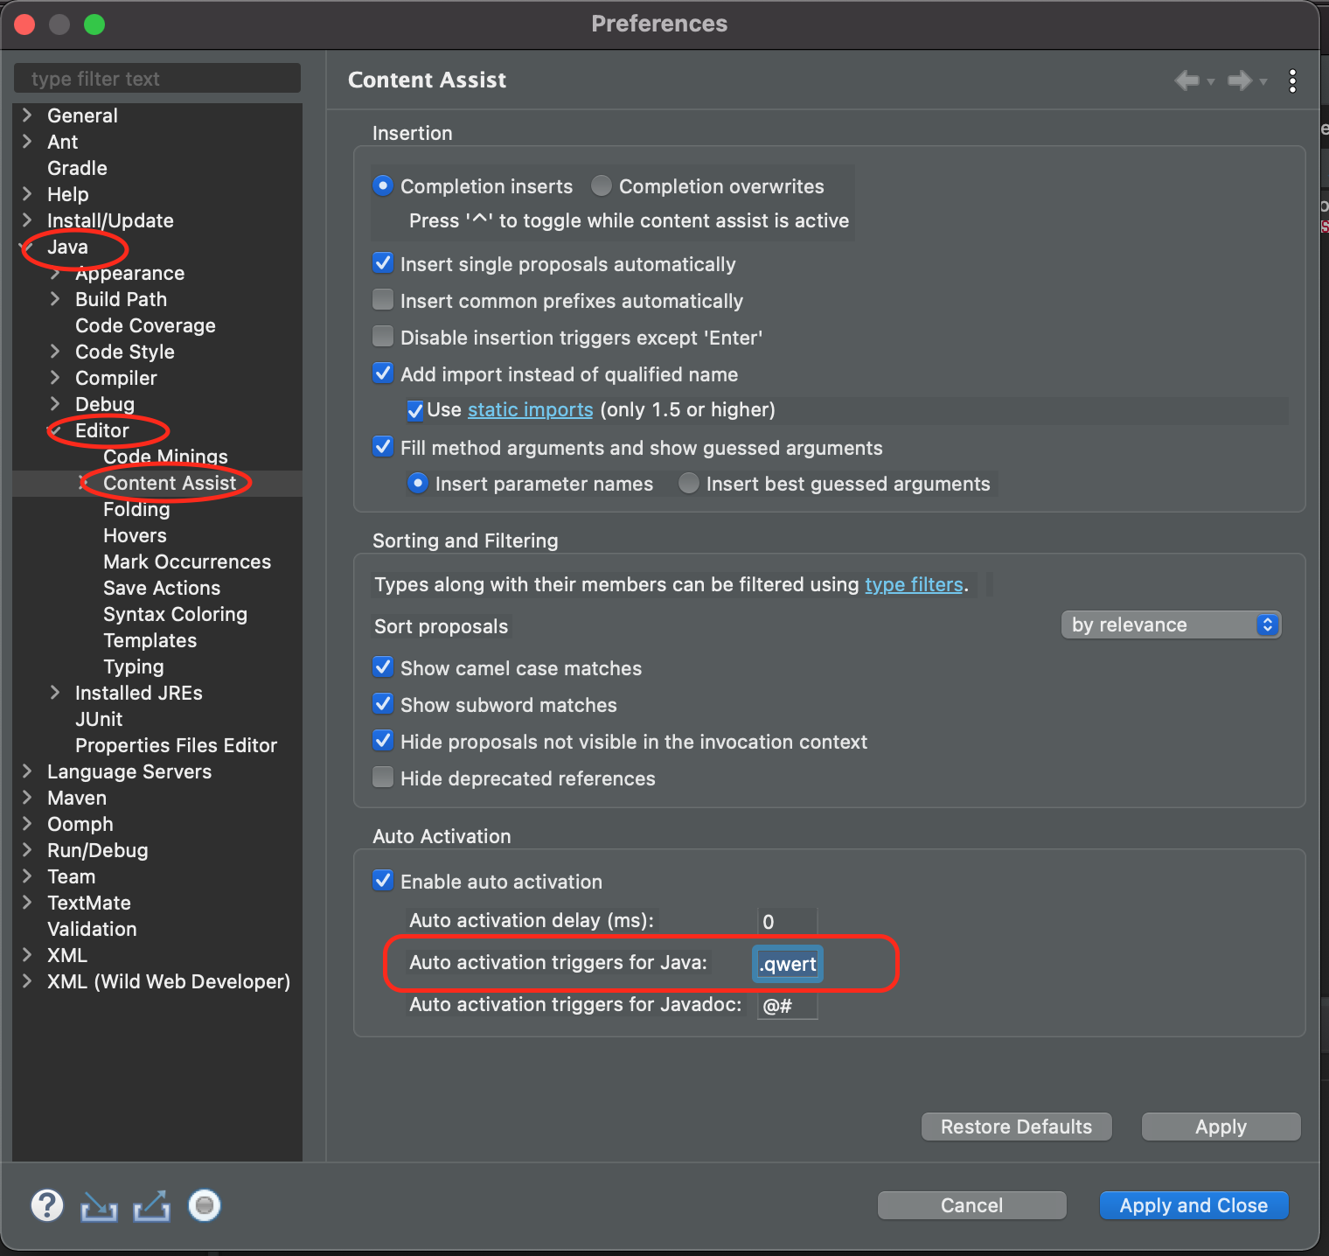
Task: Open the Gradle preferences page
Action: 77,168
